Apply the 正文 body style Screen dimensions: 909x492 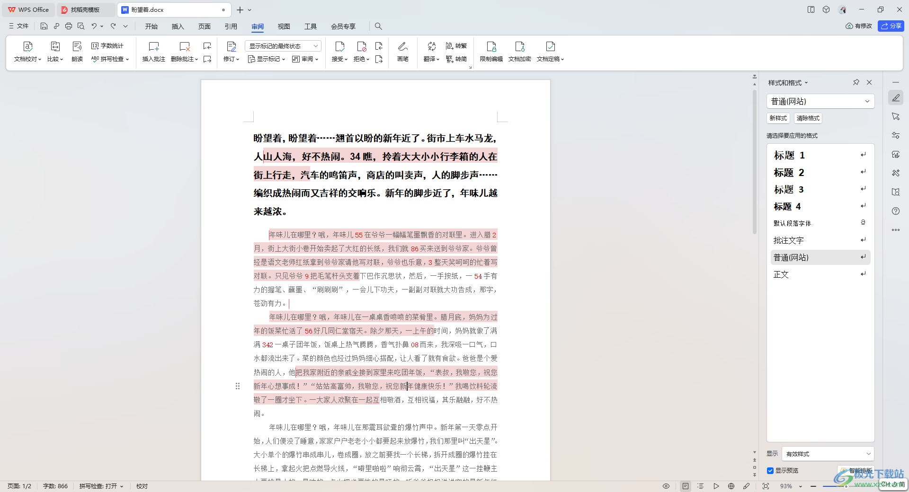point(820,274)
